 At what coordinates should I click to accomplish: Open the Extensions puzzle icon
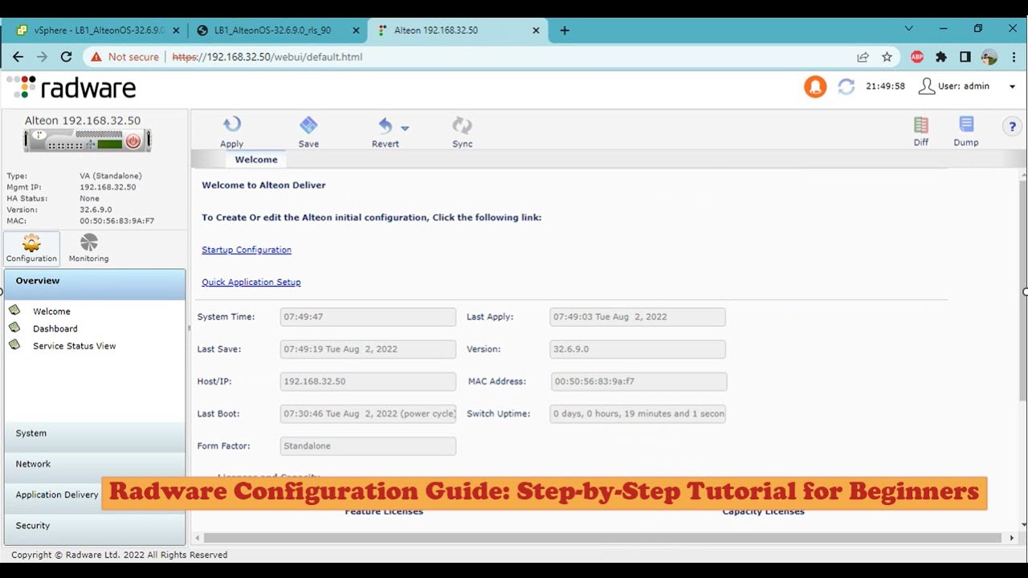tap(941, 57)
